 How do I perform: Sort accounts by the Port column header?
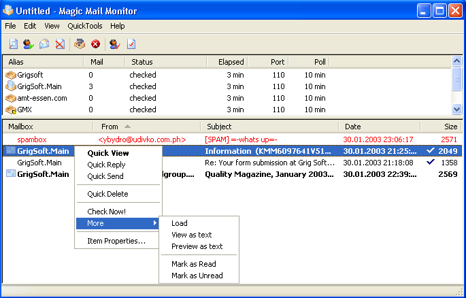[x=268, y=62]
